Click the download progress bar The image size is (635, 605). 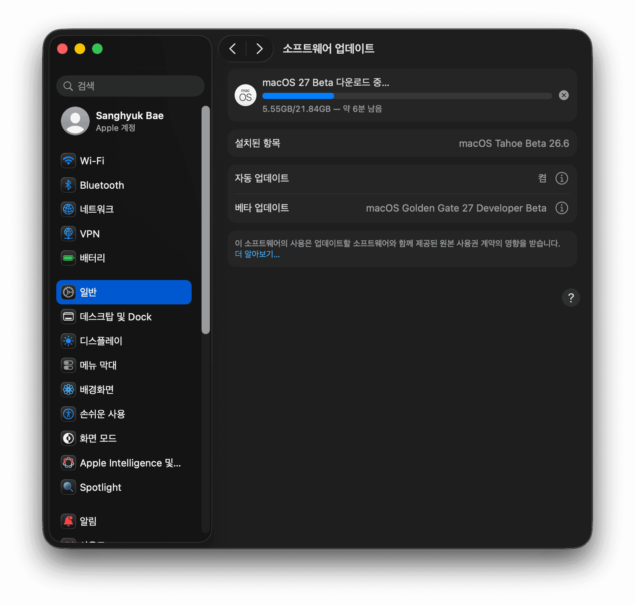pos(407,96)
